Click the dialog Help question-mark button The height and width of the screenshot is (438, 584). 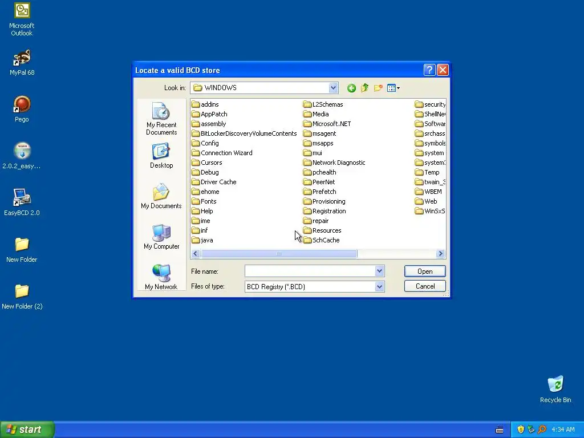429,70
